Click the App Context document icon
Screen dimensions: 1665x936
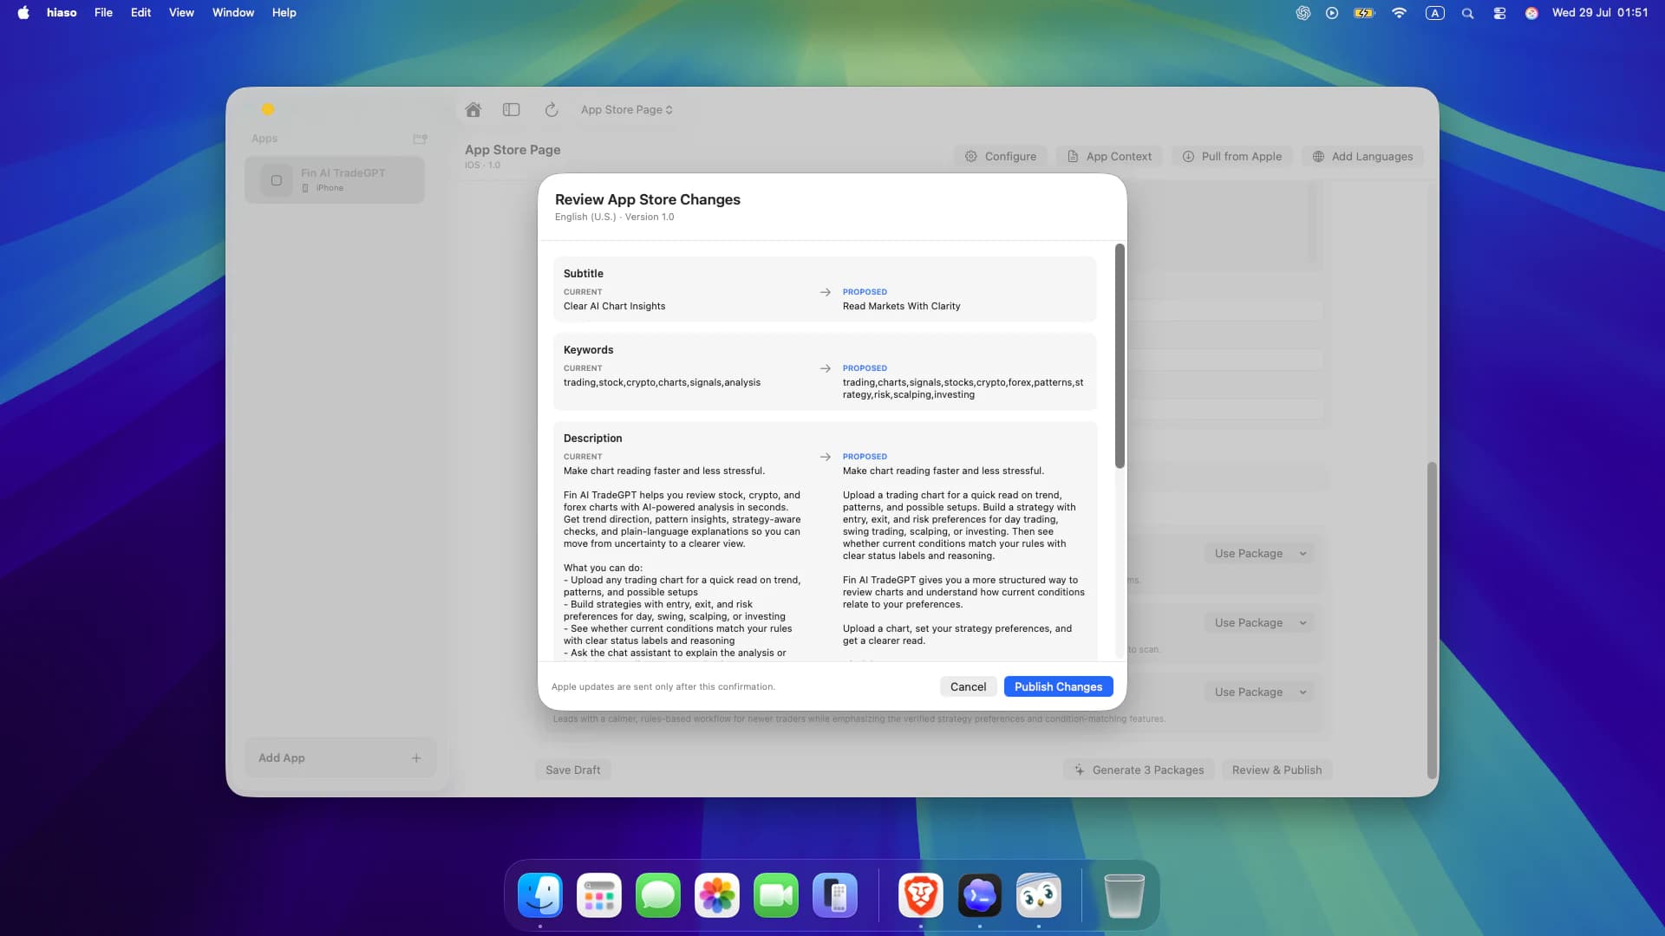[1073, 156]
